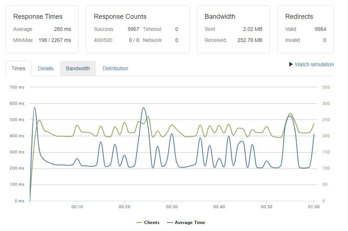Click the 01:00 time axis marker

(x=314, y=207)
